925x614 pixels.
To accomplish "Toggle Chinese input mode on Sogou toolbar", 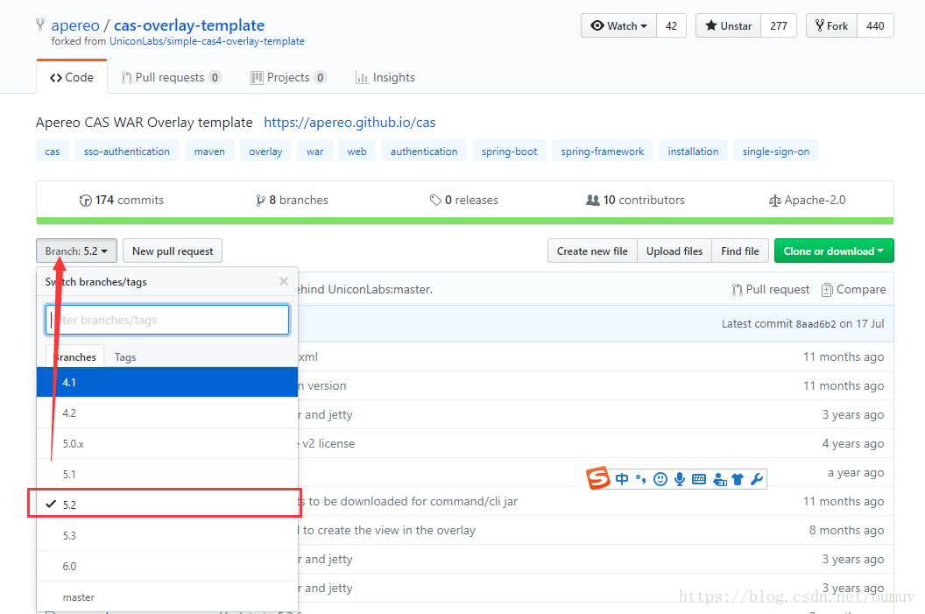I will [622, 479].
